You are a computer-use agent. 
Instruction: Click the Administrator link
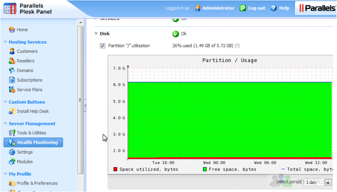218,8
